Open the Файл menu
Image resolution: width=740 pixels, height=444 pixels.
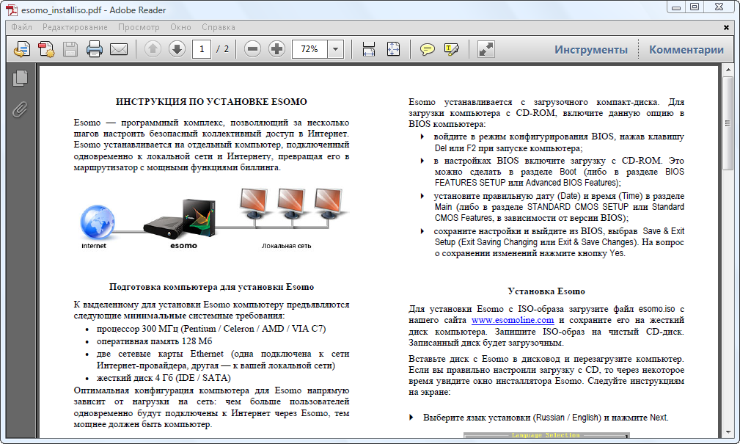pos(22,27)
